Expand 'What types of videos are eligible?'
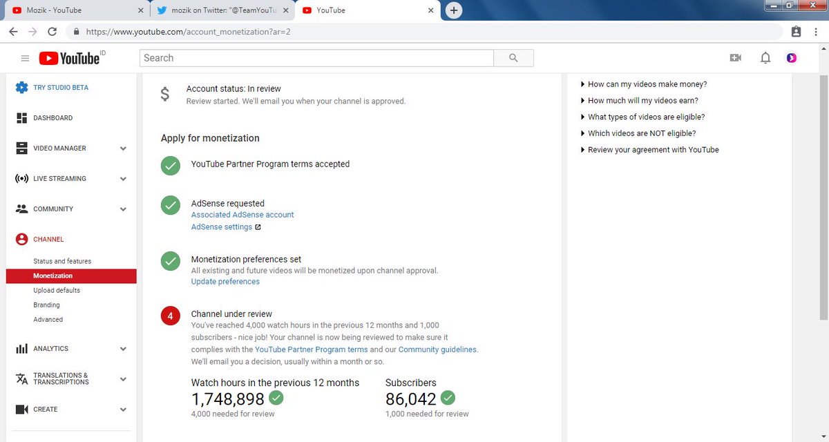Image resolution: width=829 pixels, height=442 pixels. click(x=643, y=117)
